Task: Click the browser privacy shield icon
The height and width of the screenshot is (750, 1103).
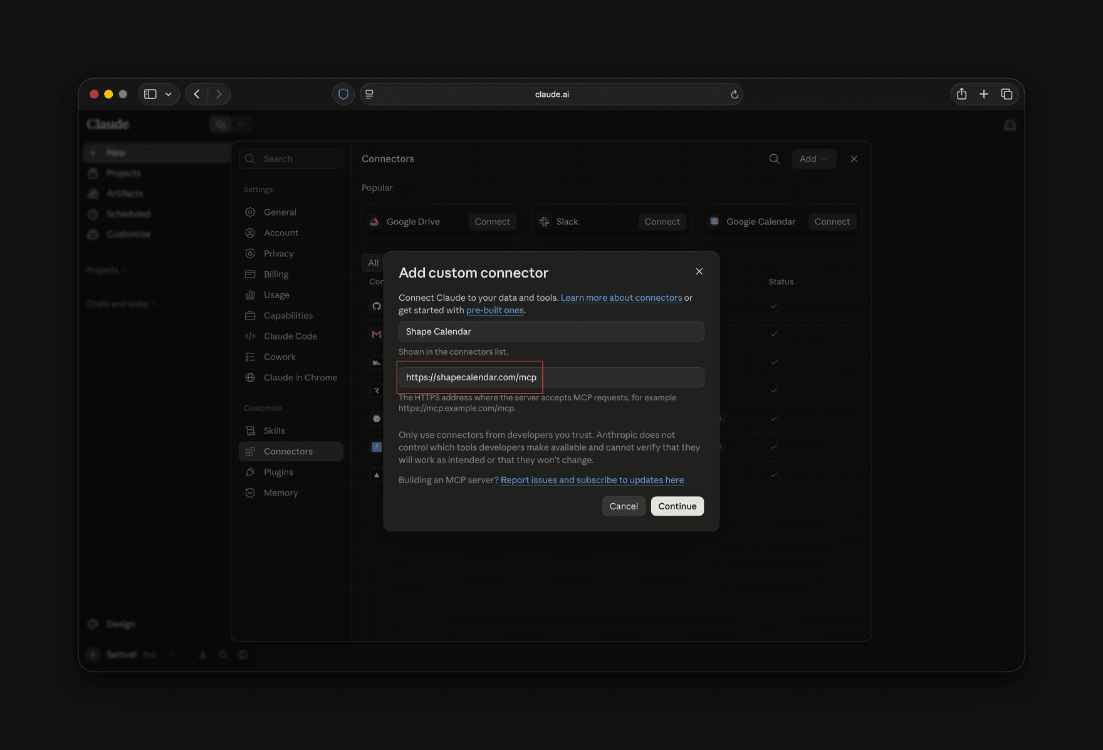Action: [x=343, y=94]
